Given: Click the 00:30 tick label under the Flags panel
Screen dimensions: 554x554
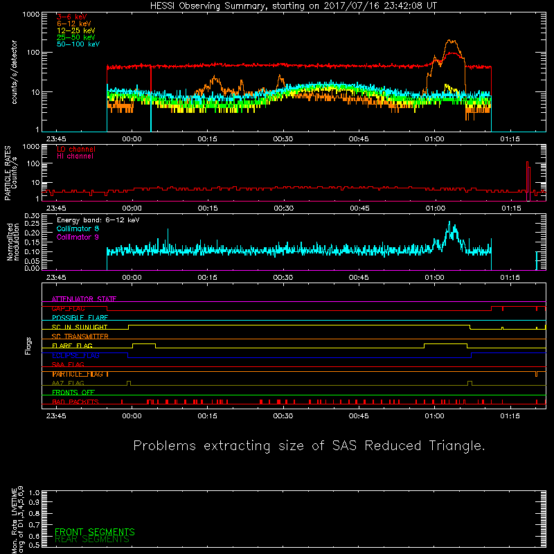Looking at the screenshot, I should pyautogui.click(x=283, y=416).
